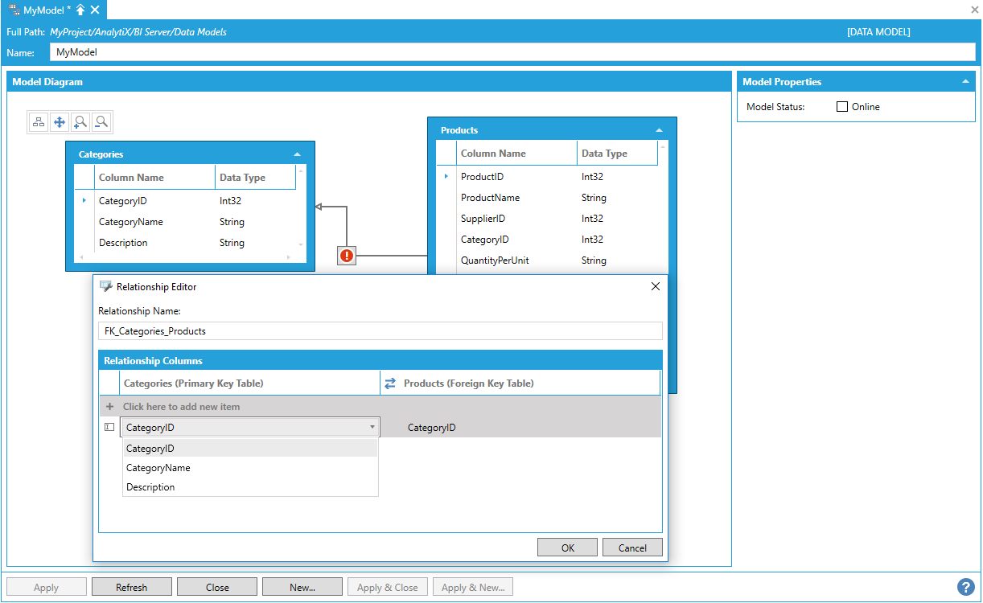Click the pin/float arrow on MyModel tab
The width and height of the screenshot is (983, 603).
pyautogui.click(x=80, y=10)
